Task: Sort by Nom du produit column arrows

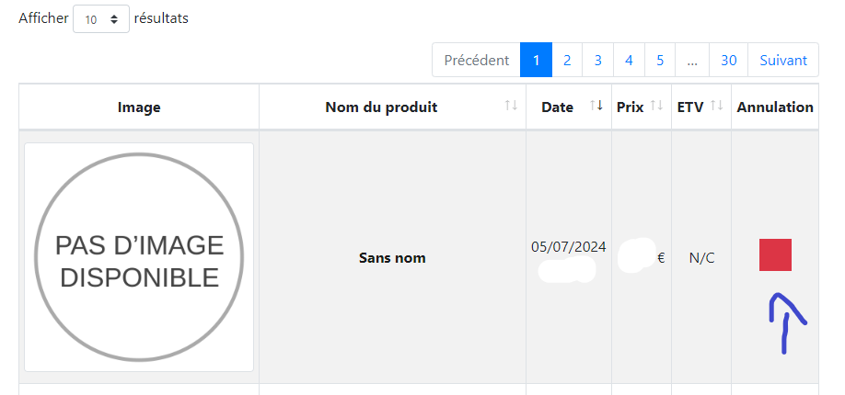Action: pos(511,107)
